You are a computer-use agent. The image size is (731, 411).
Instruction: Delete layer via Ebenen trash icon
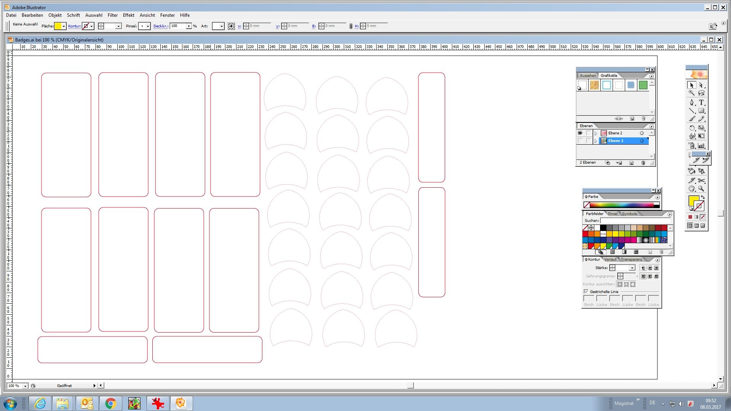click(643, 163)
